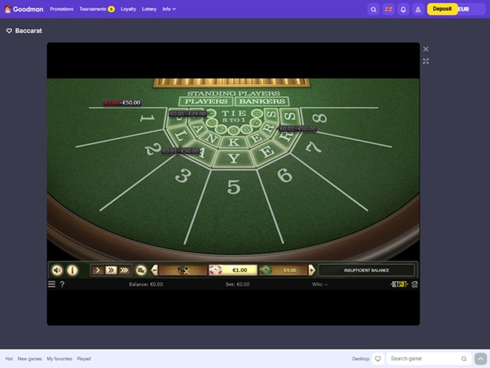Screen dimensions: 490x368
Task: Click the yellow Deposit button
Action: [x=442, y=9]
